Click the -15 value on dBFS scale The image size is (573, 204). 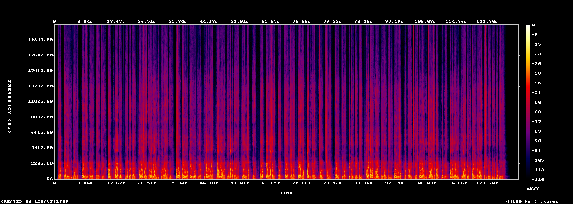coord(536,44)
